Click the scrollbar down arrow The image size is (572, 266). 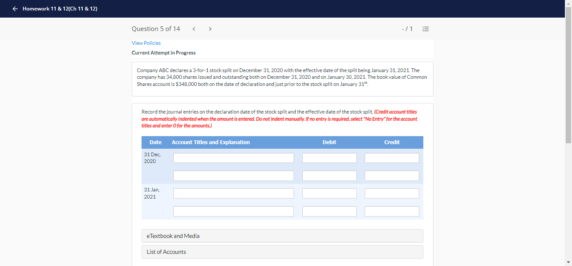point(568,263)
